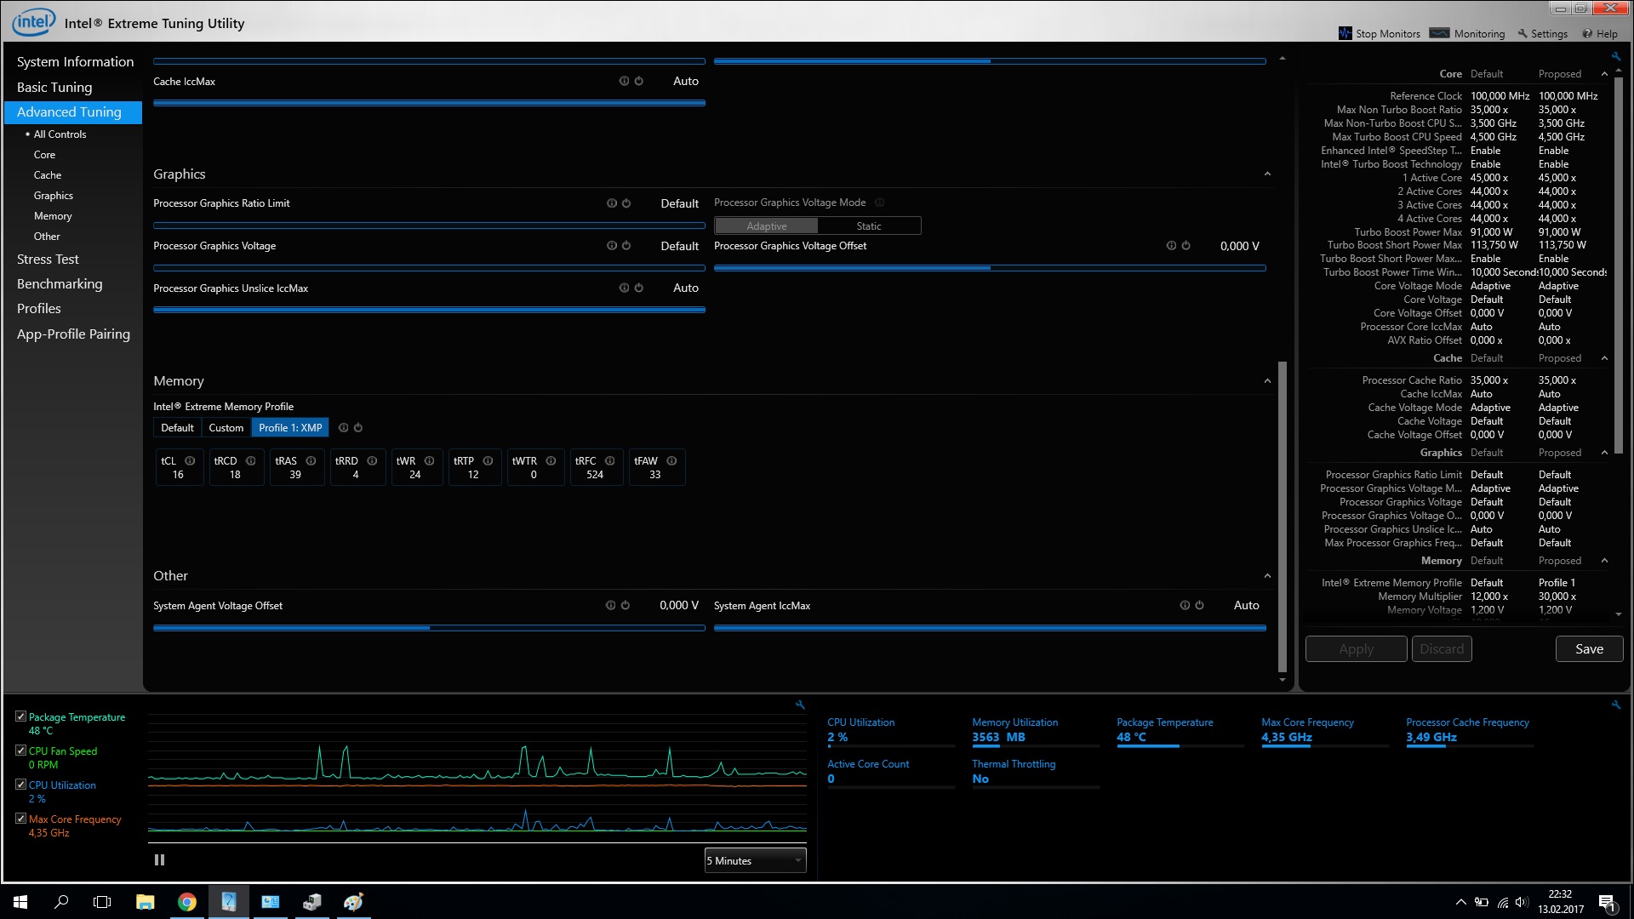Collapse the Other section

(x=1267, y=576)
